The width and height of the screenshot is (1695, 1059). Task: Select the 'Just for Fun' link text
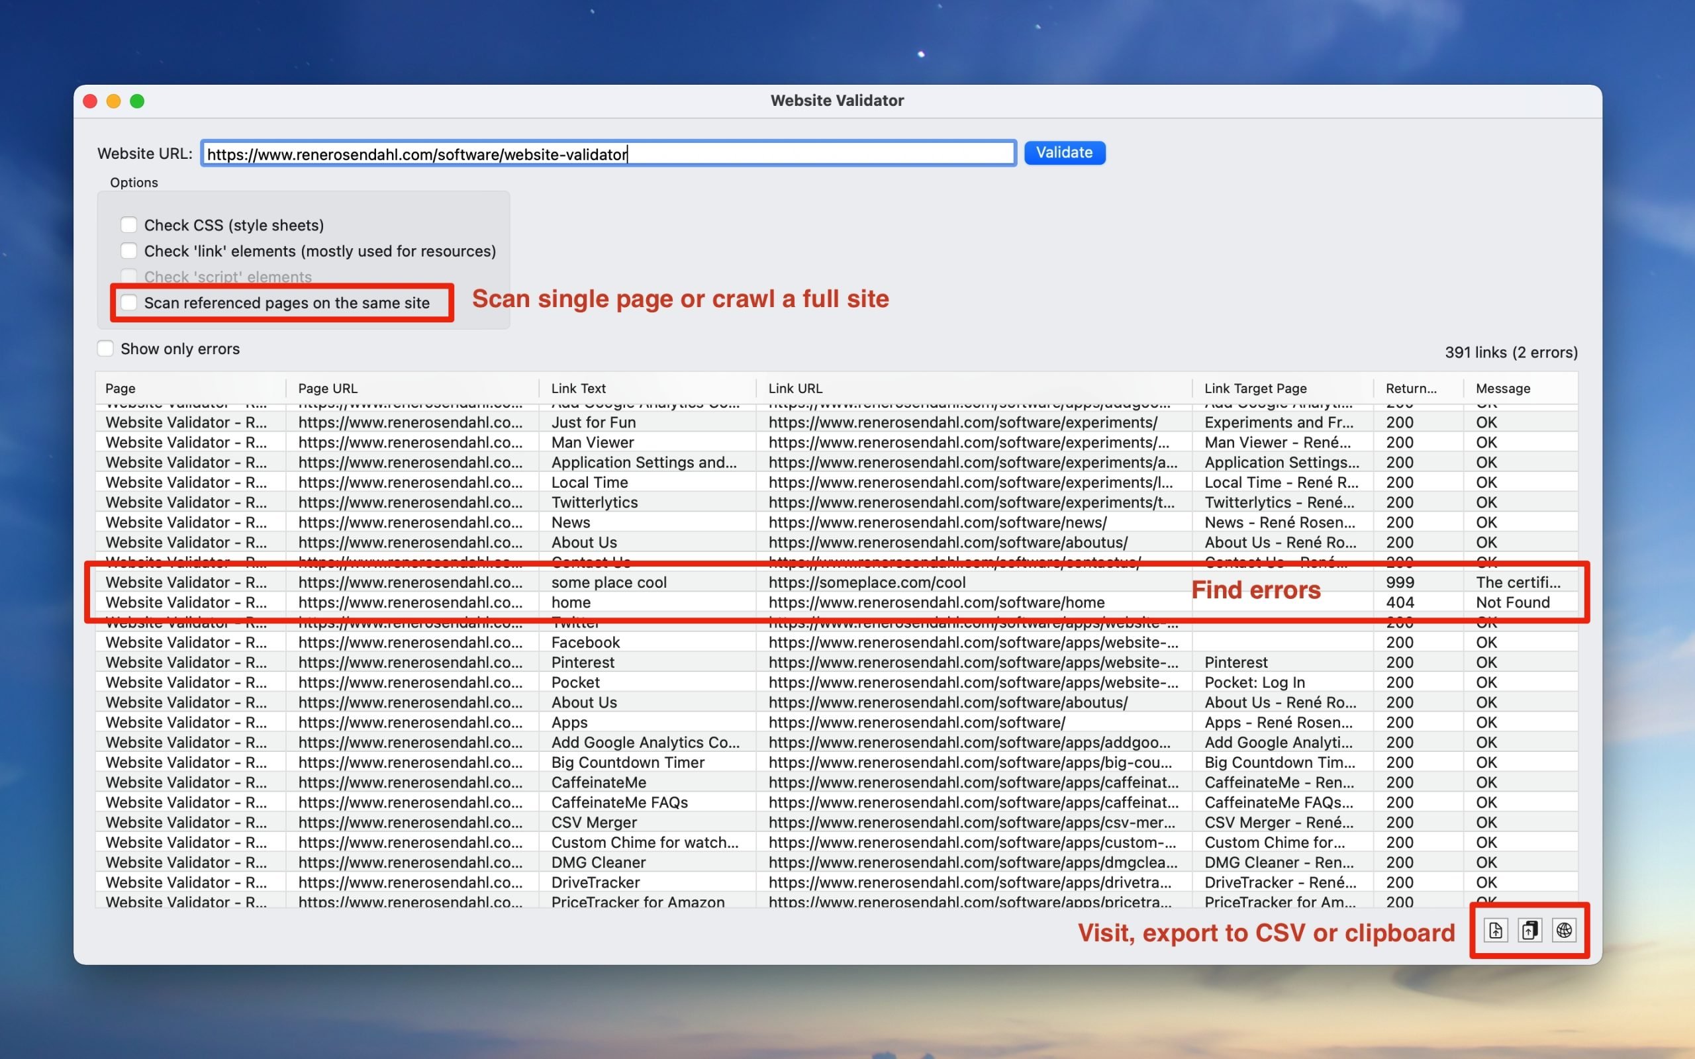click(x=593, y=422)
